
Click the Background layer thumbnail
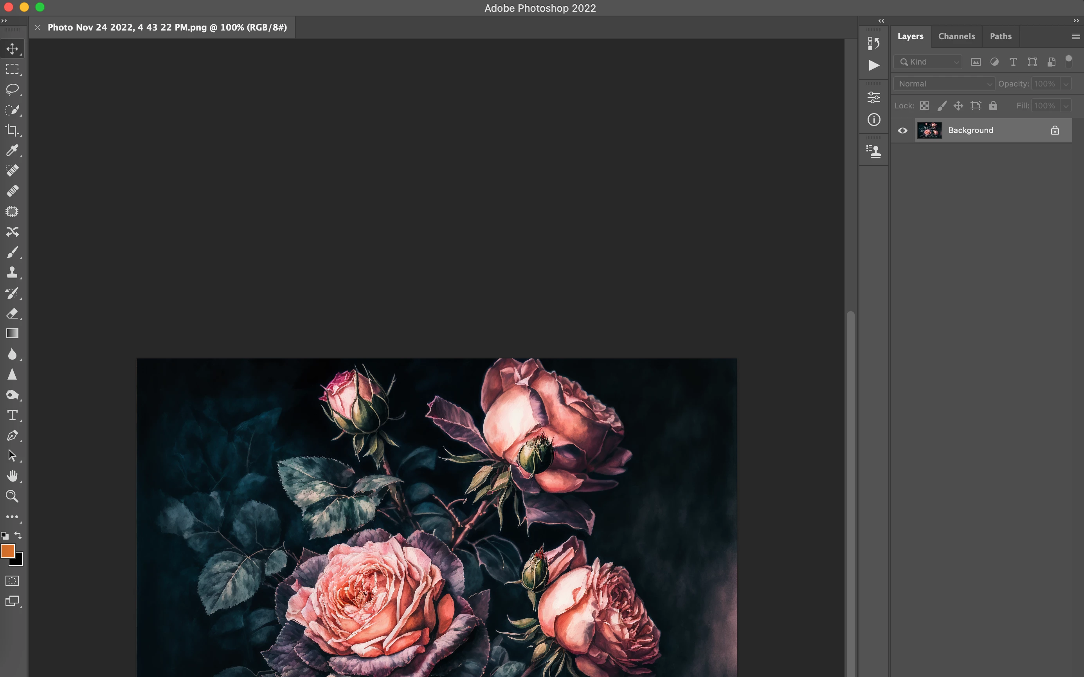tap(929, 130)
